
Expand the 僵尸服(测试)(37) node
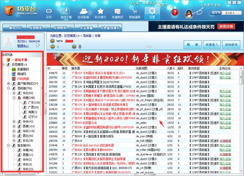pyautogui.click(x=8, y=84)
